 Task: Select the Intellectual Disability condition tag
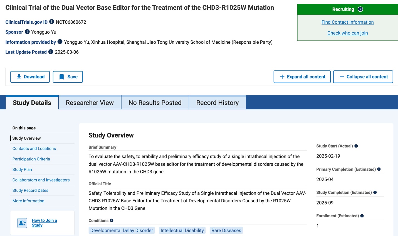[x=182, y=230]
